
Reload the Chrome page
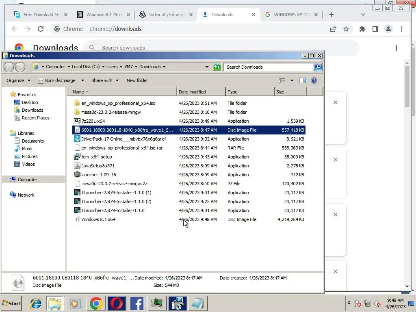pos(41,29)
